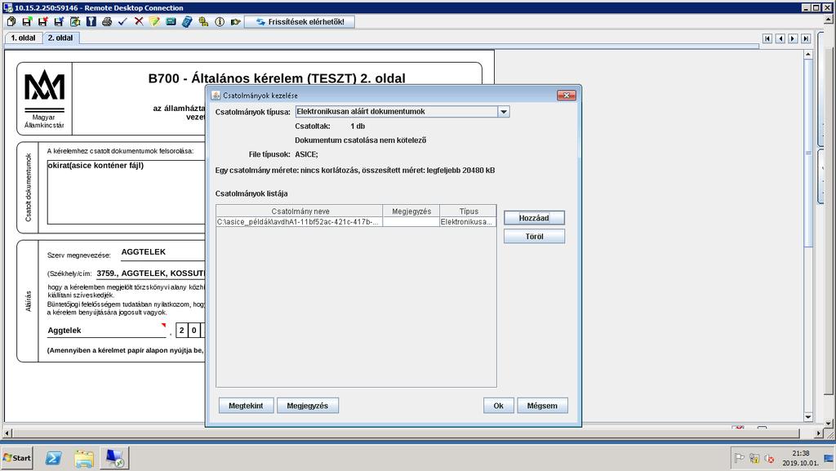Click the Remote Desktop taskbar icon
This screenshot has width=836, height=471.
click(114, 458)
